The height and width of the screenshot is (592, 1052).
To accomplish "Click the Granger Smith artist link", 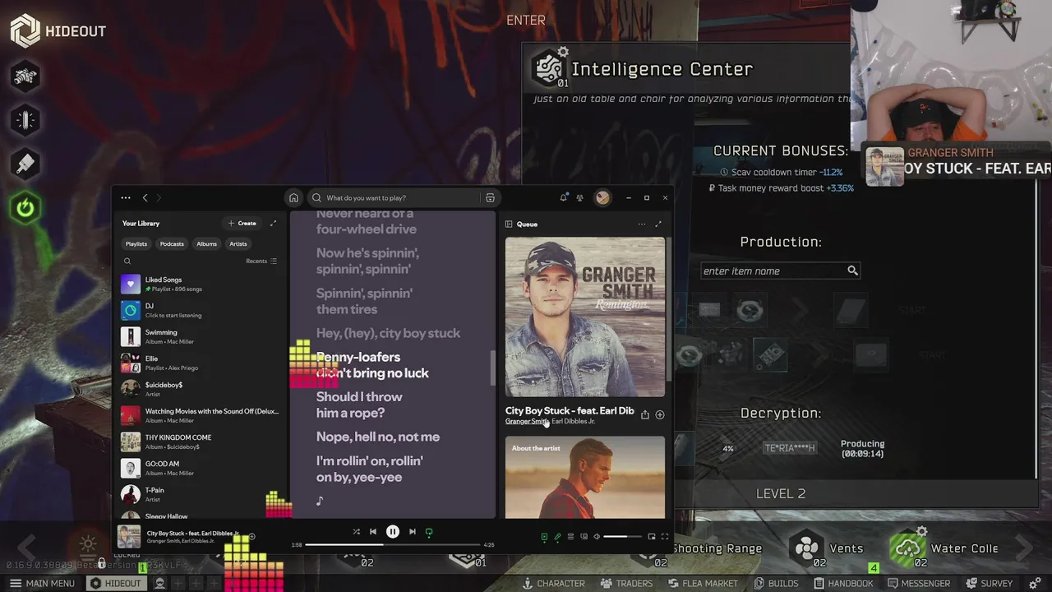I will (x=526, y=422).
